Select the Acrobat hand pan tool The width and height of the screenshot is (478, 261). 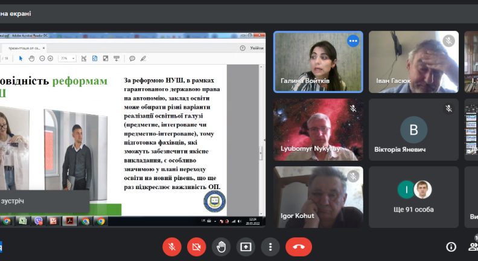pos(31,59)
